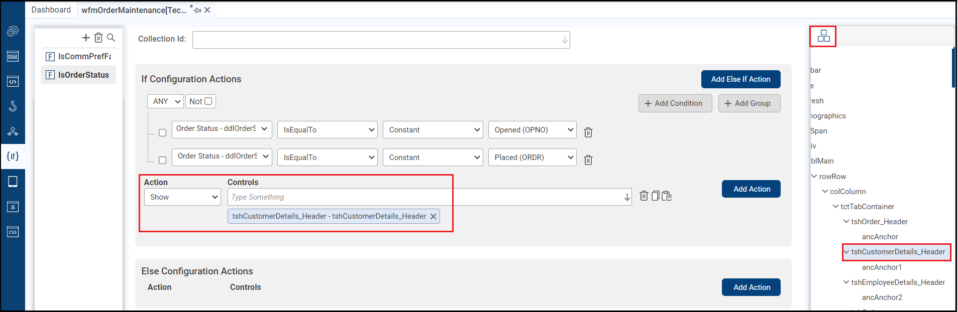Click the hook icon in the left sidebar
958x312 pixels.
click(13, 106)
